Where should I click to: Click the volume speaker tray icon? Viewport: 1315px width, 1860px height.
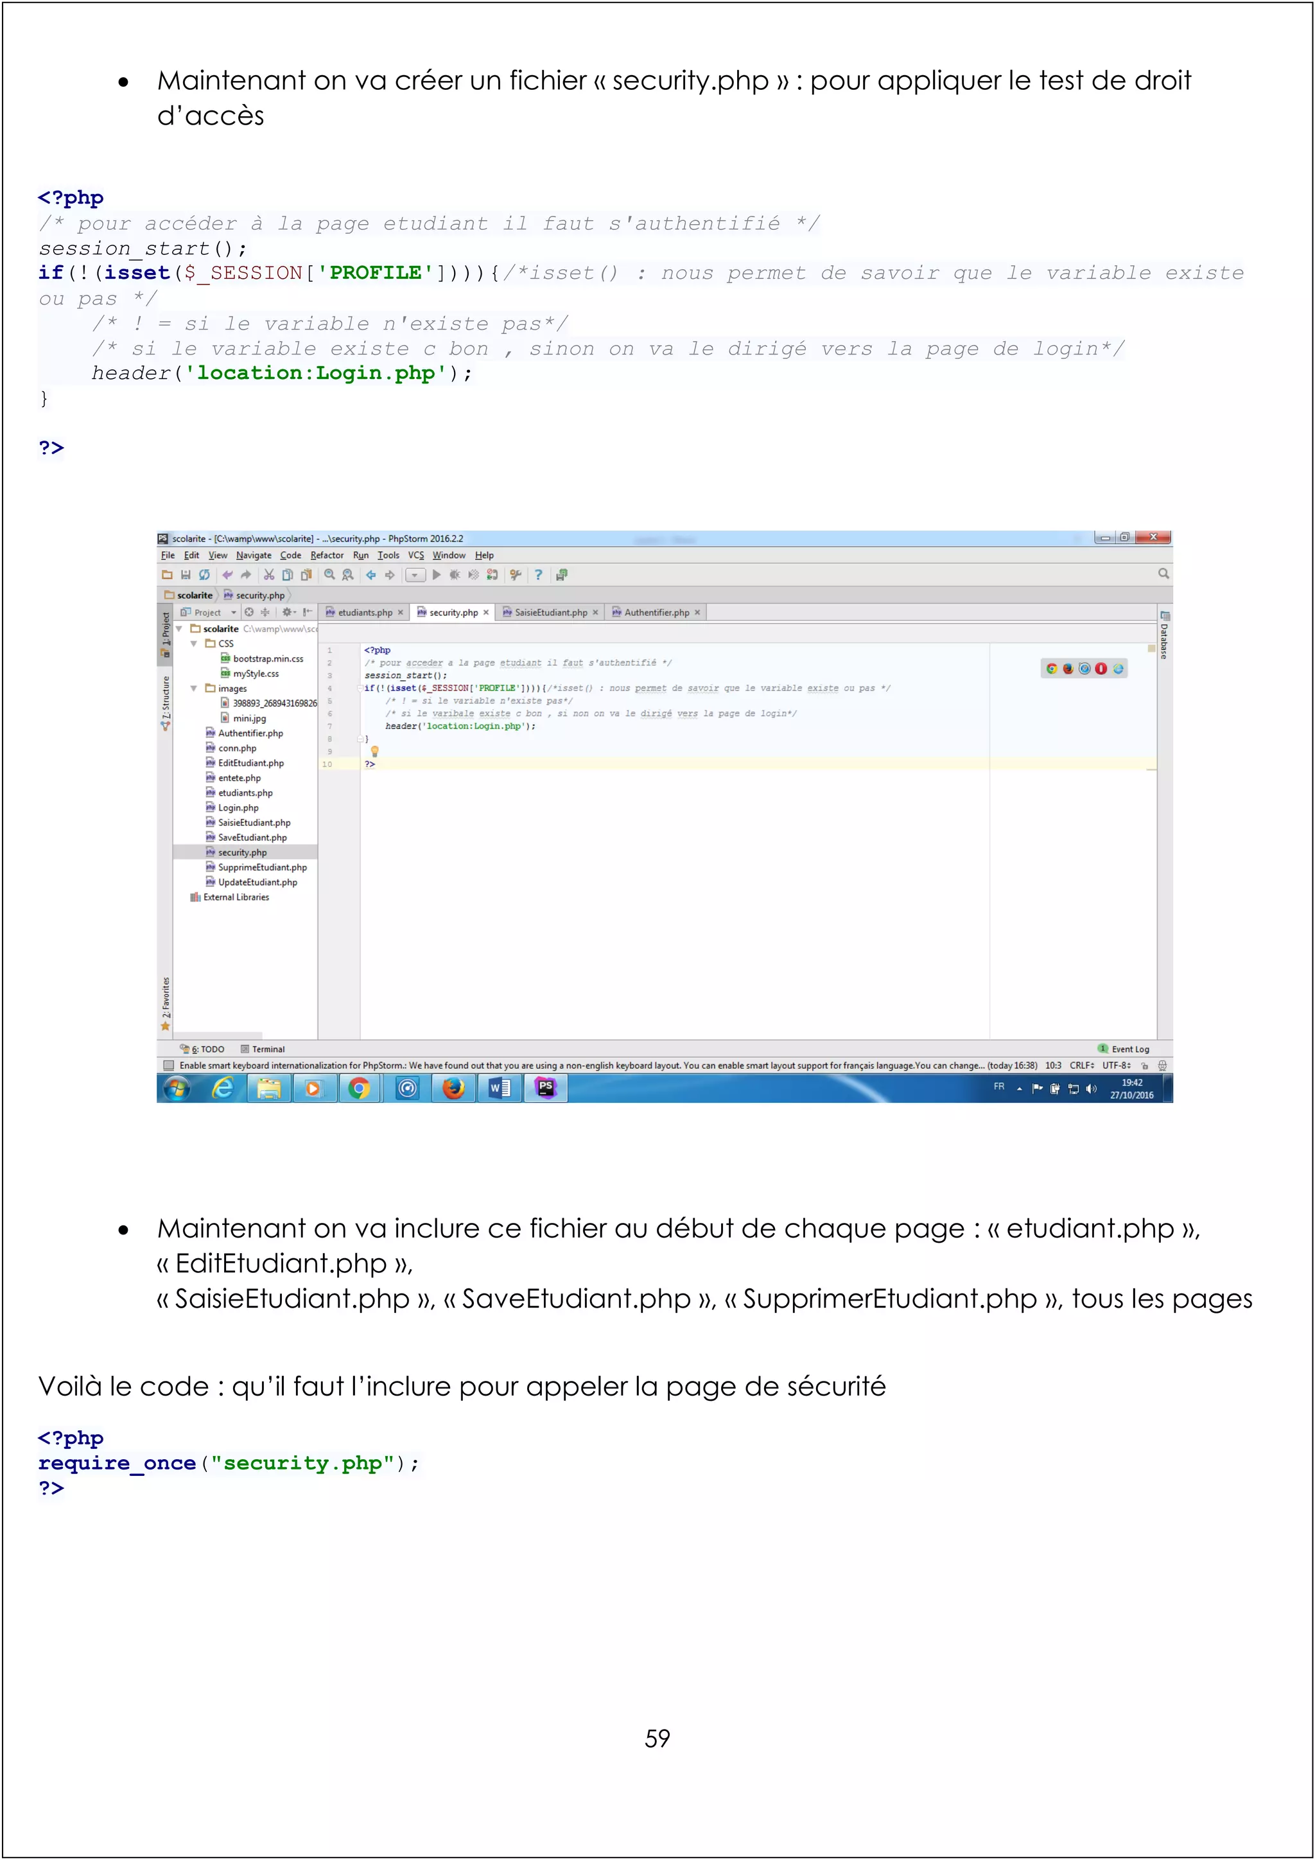pos(1091,1089)
